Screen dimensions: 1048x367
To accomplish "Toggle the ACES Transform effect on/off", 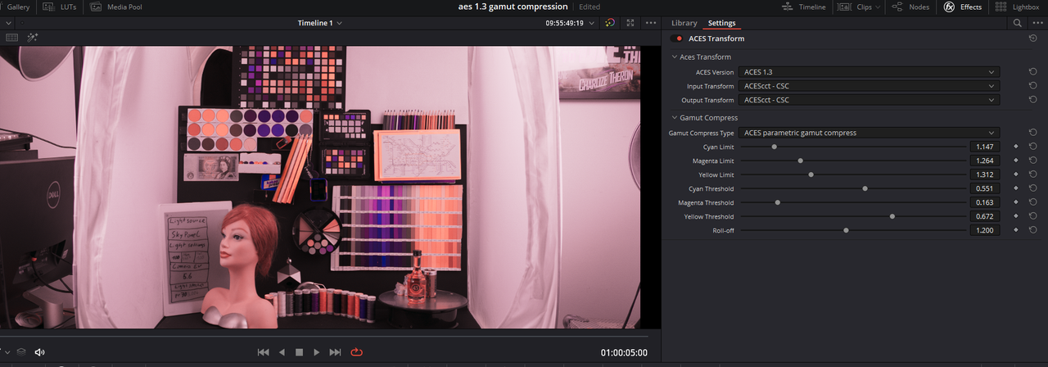I will tap(677, 39).
